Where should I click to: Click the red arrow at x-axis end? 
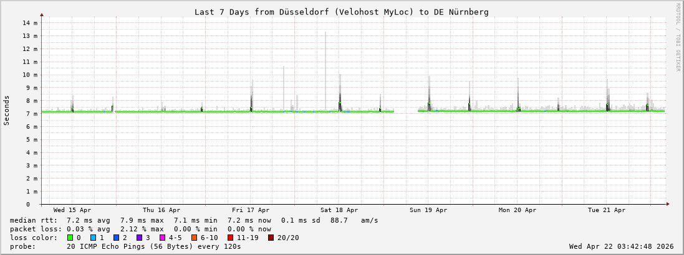pyautogui.click(x=668, y=204)
